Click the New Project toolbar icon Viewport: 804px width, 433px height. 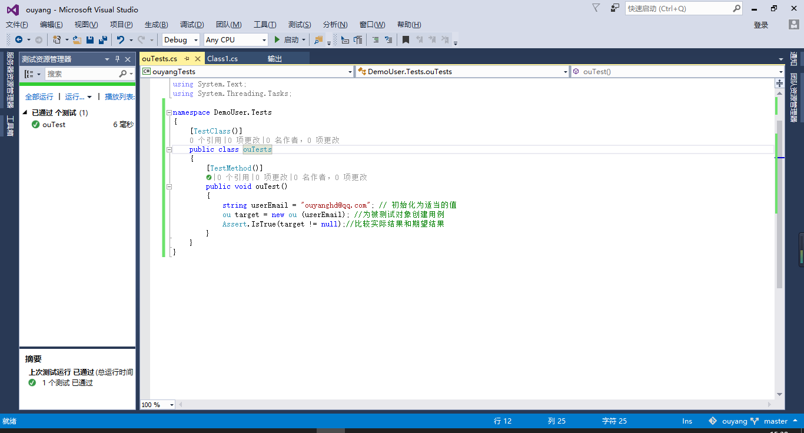[x=57, y=40]
